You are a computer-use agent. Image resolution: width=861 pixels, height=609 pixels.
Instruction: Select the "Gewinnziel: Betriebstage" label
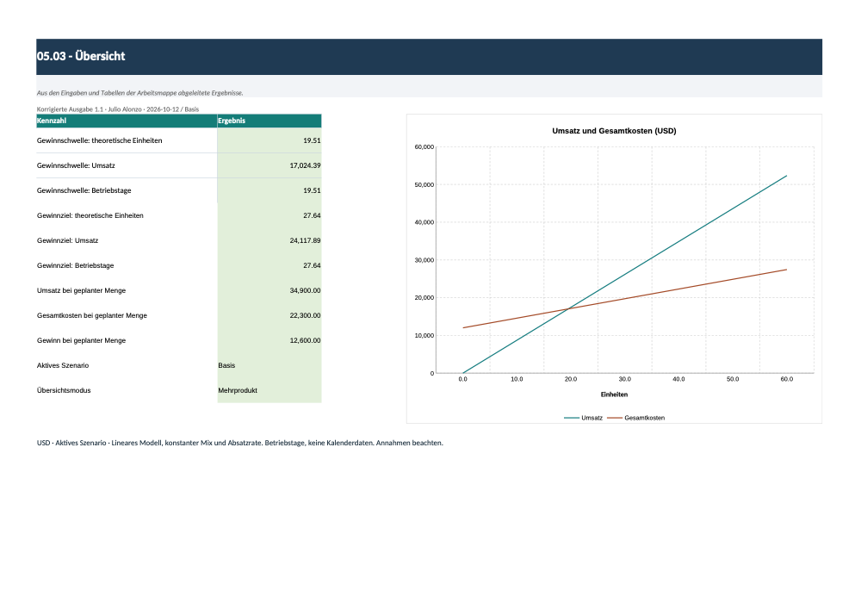click(x=75, y=265)
